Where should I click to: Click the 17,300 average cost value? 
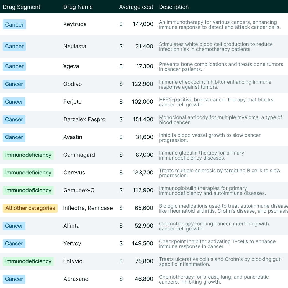[145, 66]
